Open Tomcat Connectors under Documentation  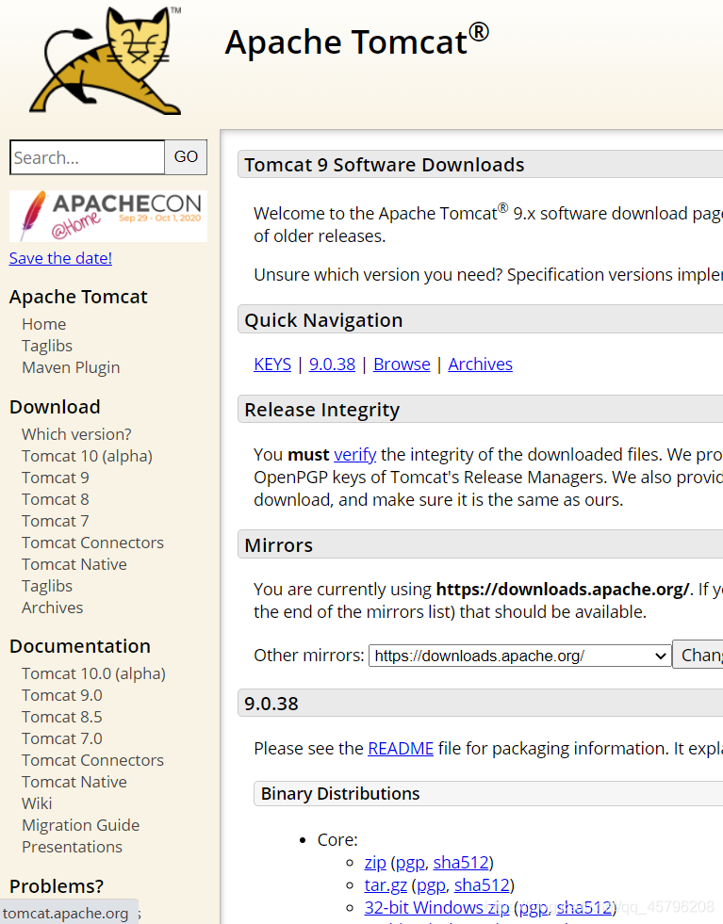point(92,760)
